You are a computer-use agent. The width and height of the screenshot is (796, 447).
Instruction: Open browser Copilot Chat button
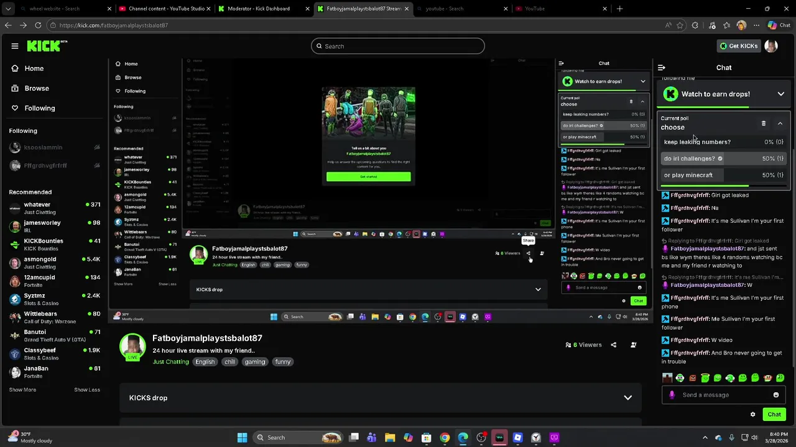coord(779,25)
